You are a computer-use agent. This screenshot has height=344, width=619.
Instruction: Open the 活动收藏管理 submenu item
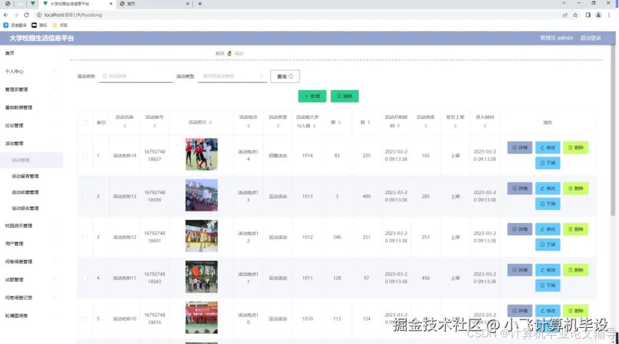coord(31,192)
